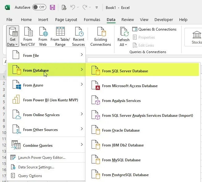Click the Existing Connections icon
202x182 pixels.
(101, 32)
